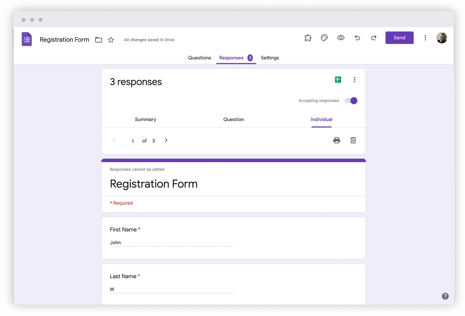Open the Customize theme palette icon
The height and width of the screenshot is (316, 465).
(x=324, y=38)
